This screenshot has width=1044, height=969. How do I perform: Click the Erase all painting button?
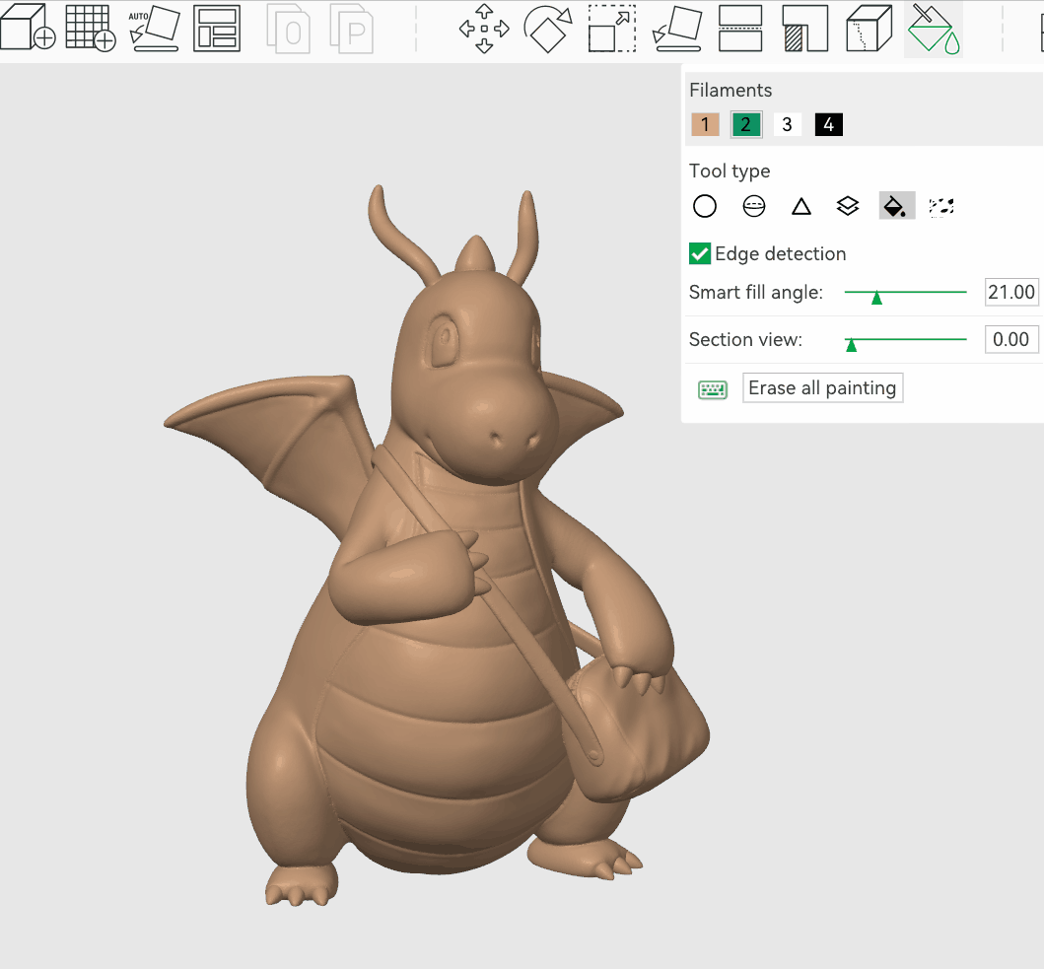822,387
